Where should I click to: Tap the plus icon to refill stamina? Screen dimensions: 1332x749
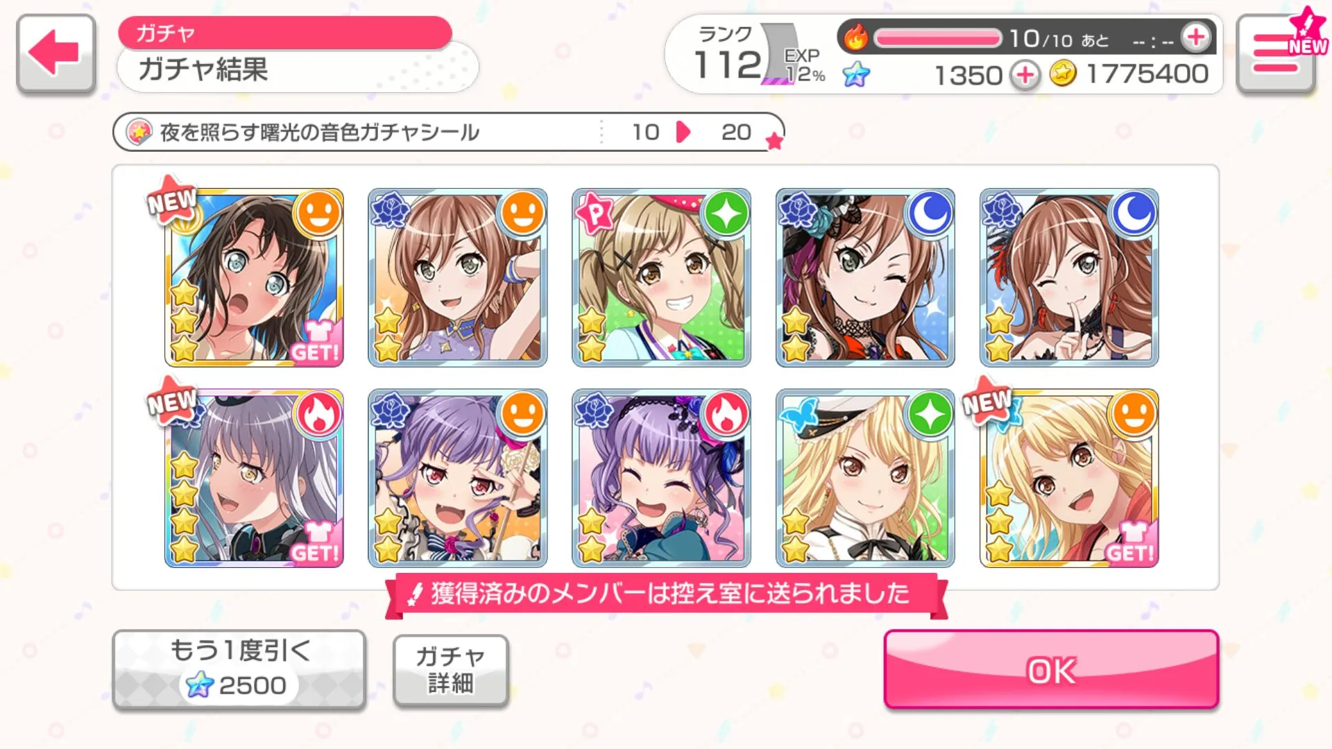click(x=1195, y=38)
